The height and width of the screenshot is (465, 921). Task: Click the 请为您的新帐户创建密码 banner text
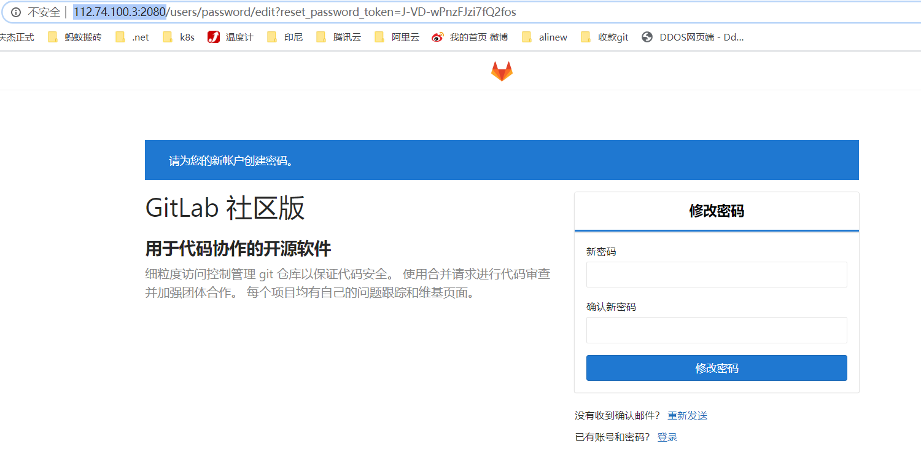point(231,161)
